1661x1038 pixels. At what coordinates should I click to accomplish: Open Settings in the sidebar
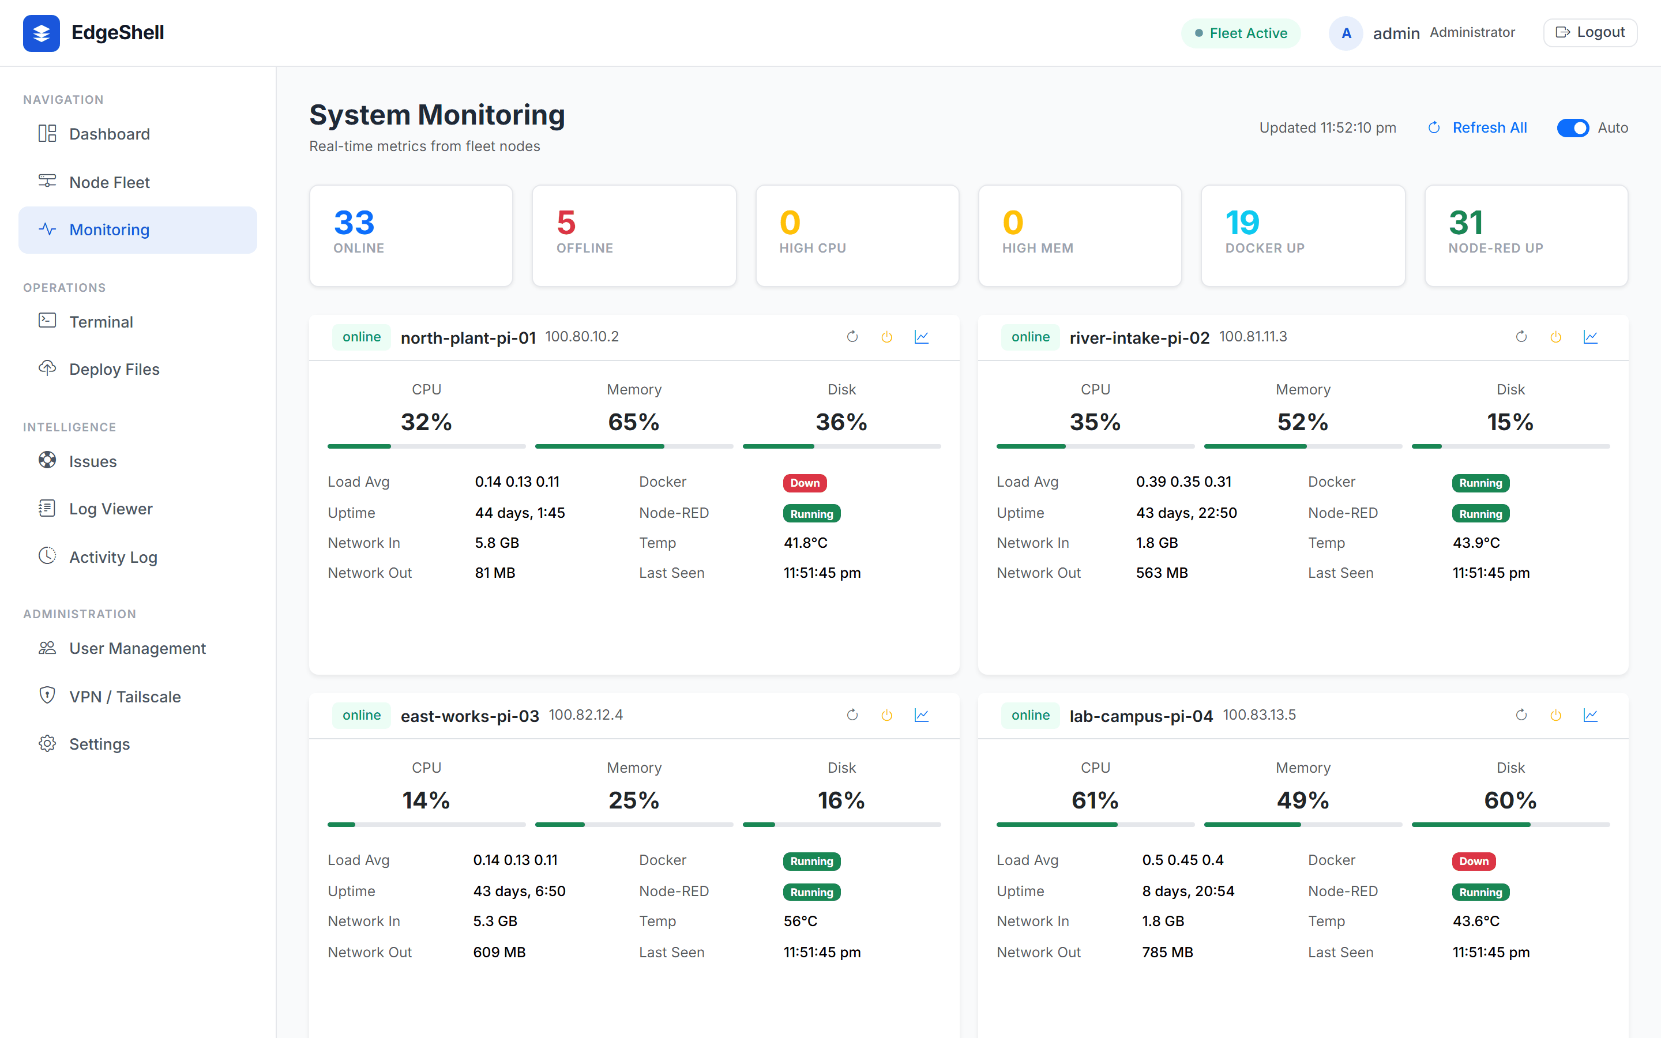coord(137,743)
